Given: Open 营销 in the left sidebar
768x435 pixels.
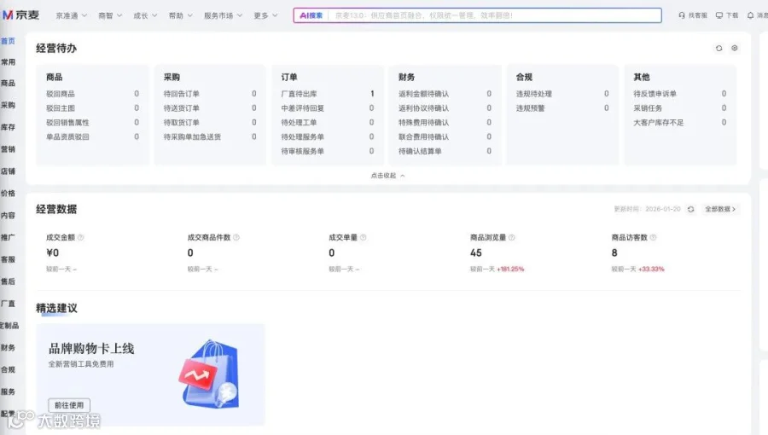Looking at the screenshot, I should [8, 148].
